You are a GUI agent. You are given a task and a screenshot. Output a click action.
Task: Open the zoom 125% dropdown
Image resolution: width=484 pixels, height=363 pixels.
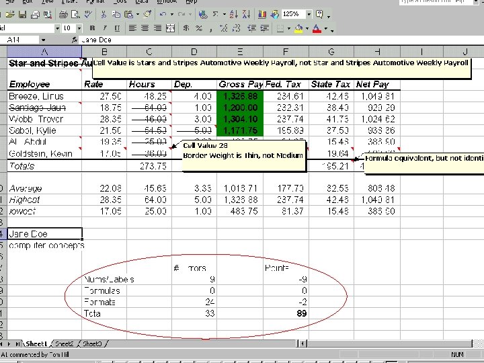pyautogui.click(x=309, y=14)
